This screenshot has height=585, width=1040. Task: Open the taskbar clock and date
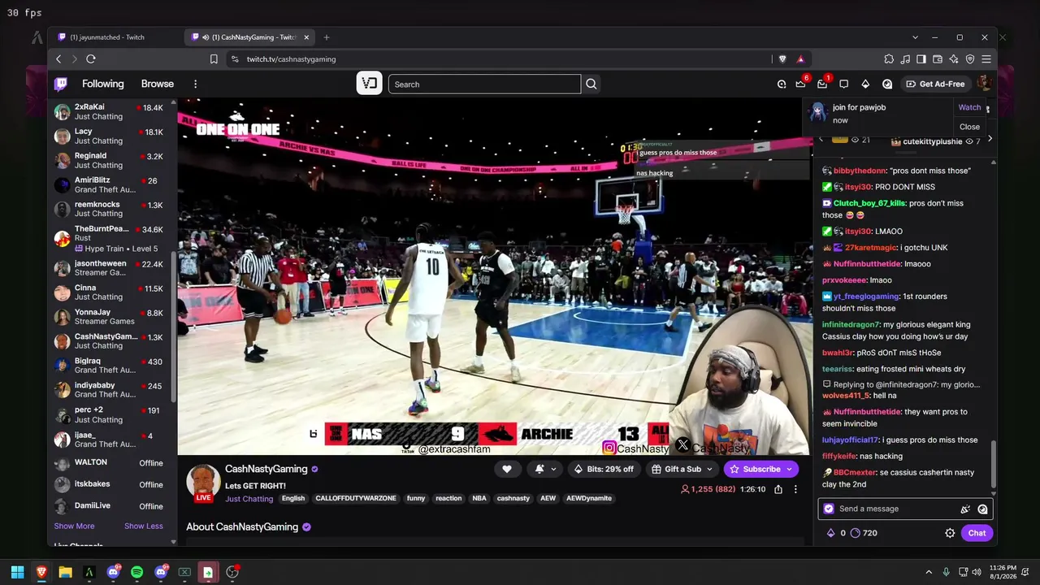1003,572
